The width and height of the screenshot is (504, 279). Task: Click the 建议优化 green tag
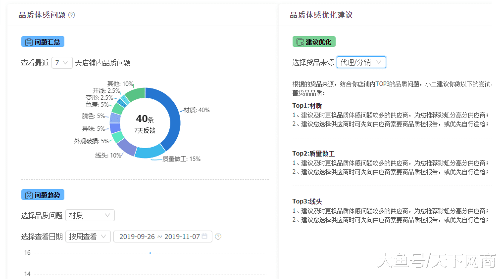[x=314, y=42]
